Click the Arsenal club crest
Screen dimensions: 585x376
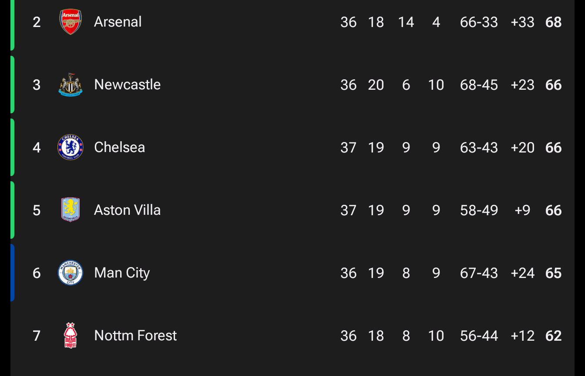point(71,22)
